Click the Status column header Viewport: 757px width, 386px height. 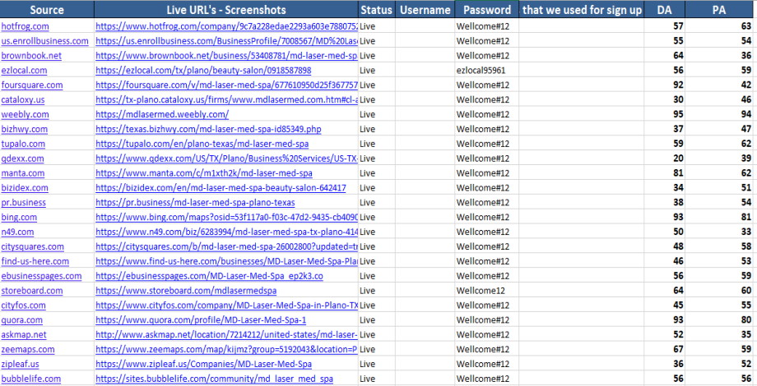376,10
